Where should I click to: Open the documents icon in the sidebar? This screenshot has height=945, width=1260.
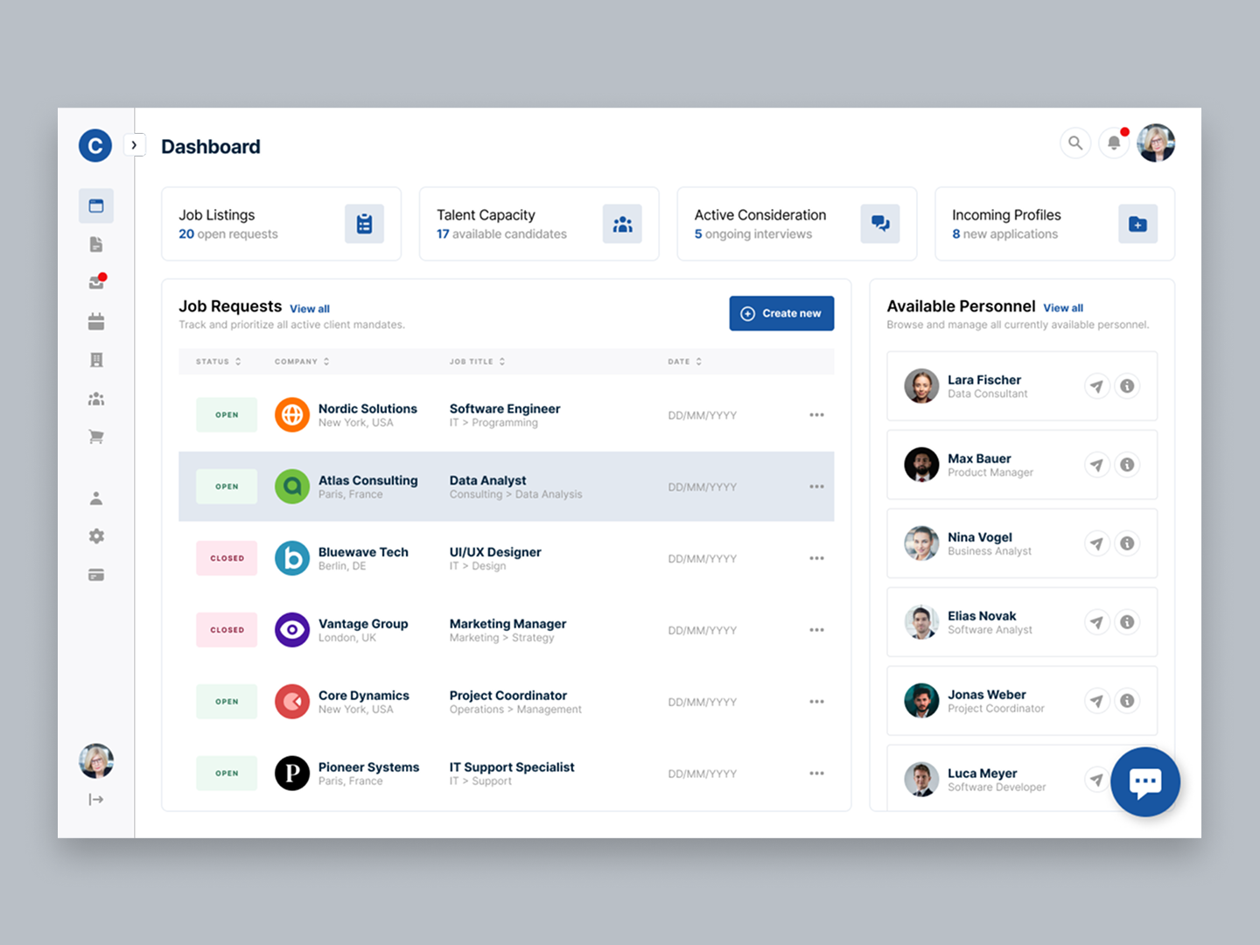[x=95, y=244]
